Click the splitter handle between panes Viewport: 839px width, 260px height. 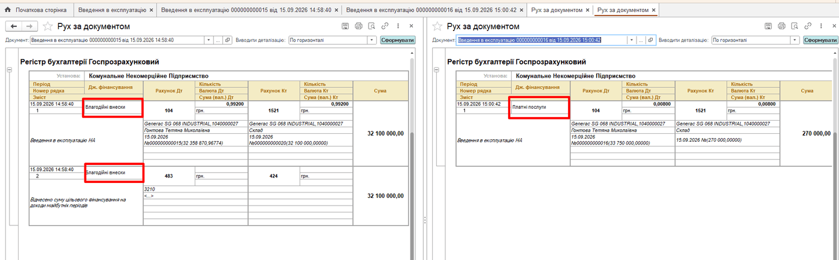click(424, 219)
